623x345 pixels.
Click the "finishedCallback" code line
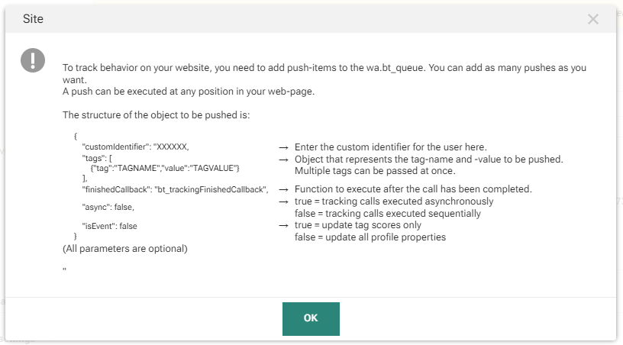point(175,189)
